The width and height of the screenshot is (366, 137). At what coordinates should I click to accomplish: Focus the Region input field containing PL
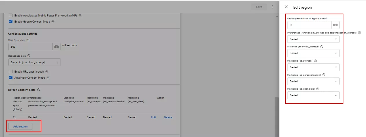point(310,25)
